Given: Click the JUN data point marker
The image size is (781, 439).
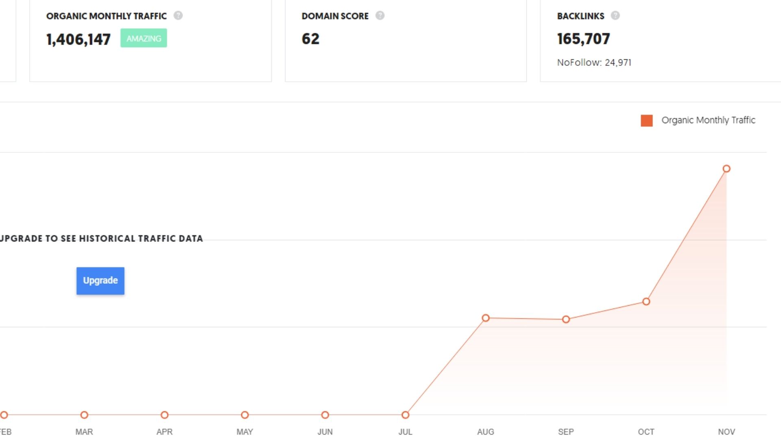Looking at the screenshot, I should 325,415.
